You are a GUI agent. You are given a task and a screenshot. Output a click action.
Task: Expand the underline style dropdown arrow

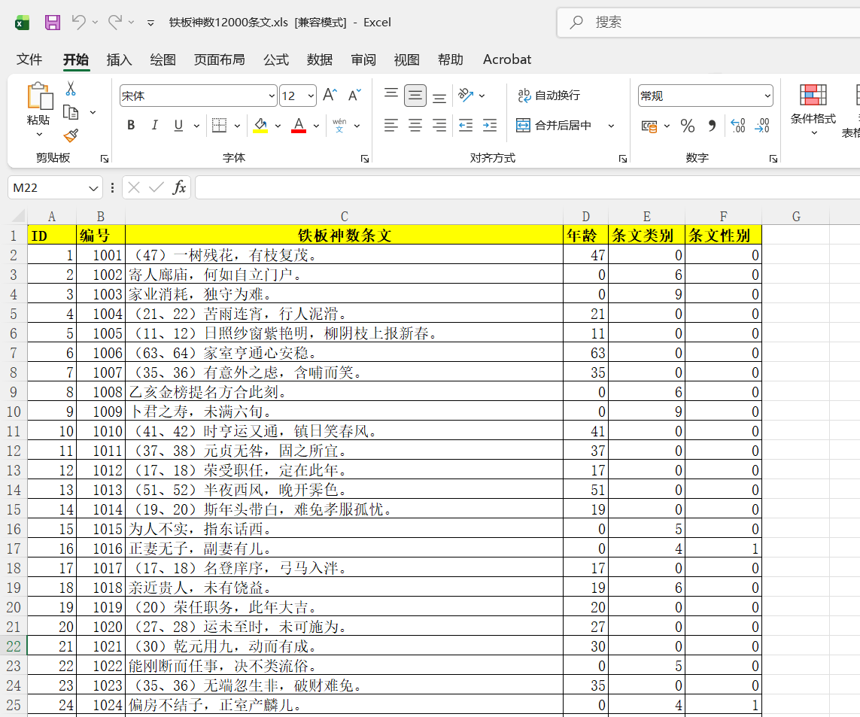pyautogui.click(x=196, y=126)
